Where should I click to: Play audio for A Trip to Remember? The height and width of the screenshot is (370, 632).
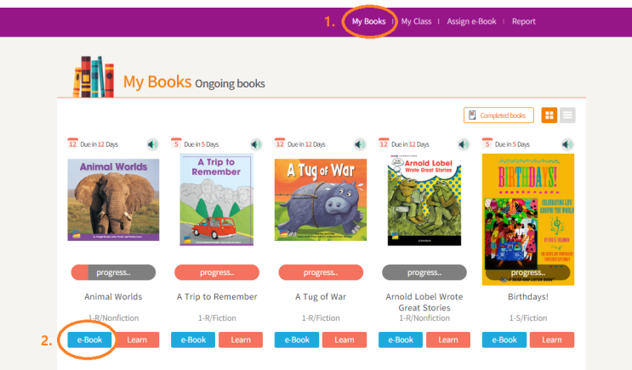[x=256, y=144]
